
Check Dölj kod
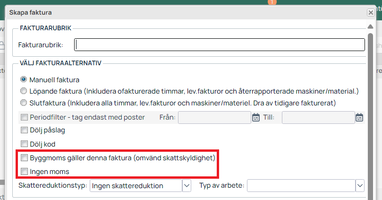click(x=24, y=144)
